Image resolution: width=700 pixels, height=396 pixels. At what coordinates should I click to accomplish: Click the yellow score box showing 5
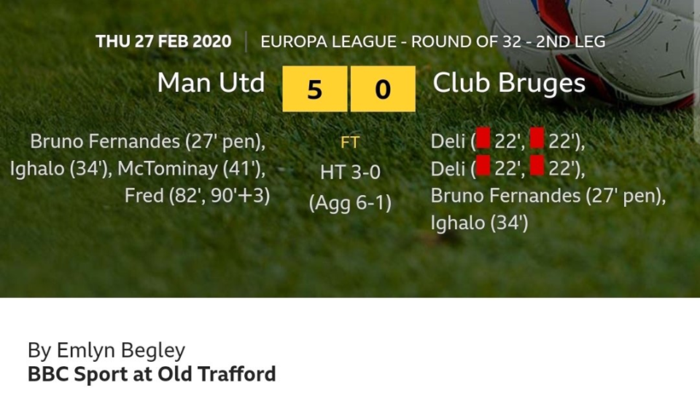click(314, 89)
